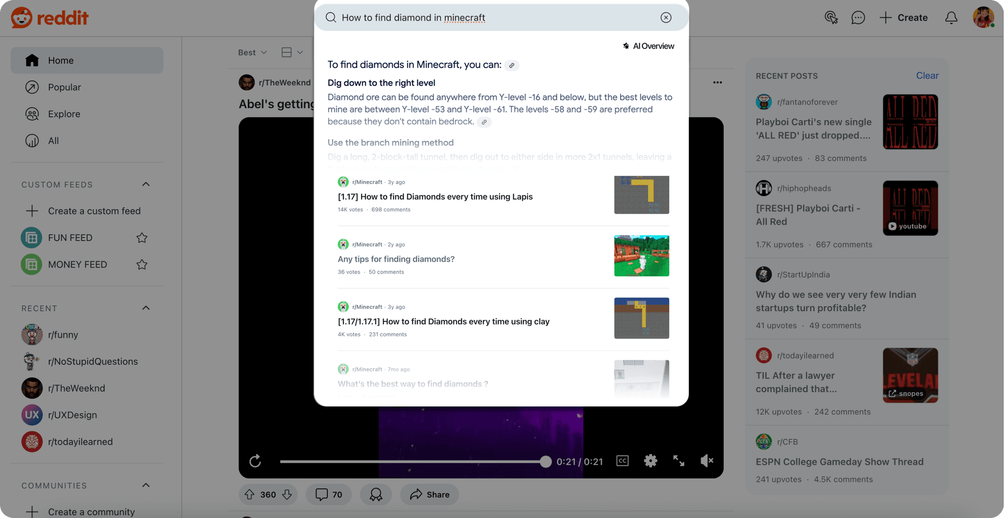Go to Home in the sidebar
The height and width of the screenshot is (518, 1004).
[87, 60]
